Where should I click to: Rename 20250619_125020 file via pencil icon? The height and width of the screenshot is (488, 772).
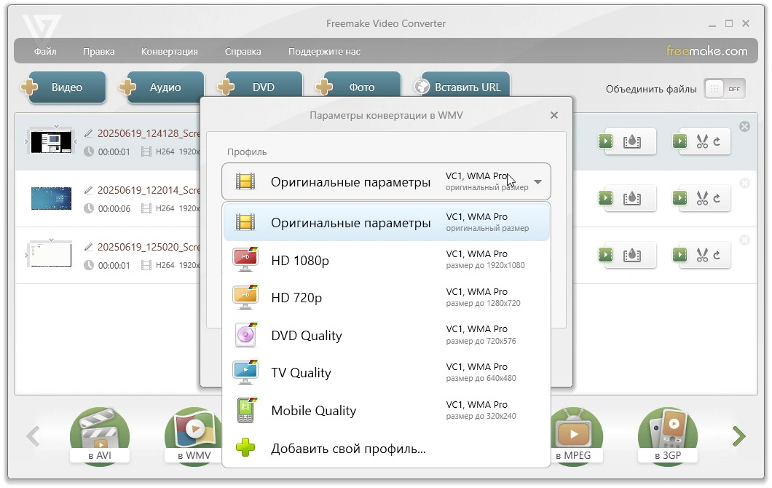89,246
